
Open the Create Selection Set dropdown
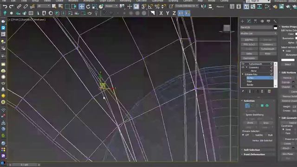click(x=187, y=6)
